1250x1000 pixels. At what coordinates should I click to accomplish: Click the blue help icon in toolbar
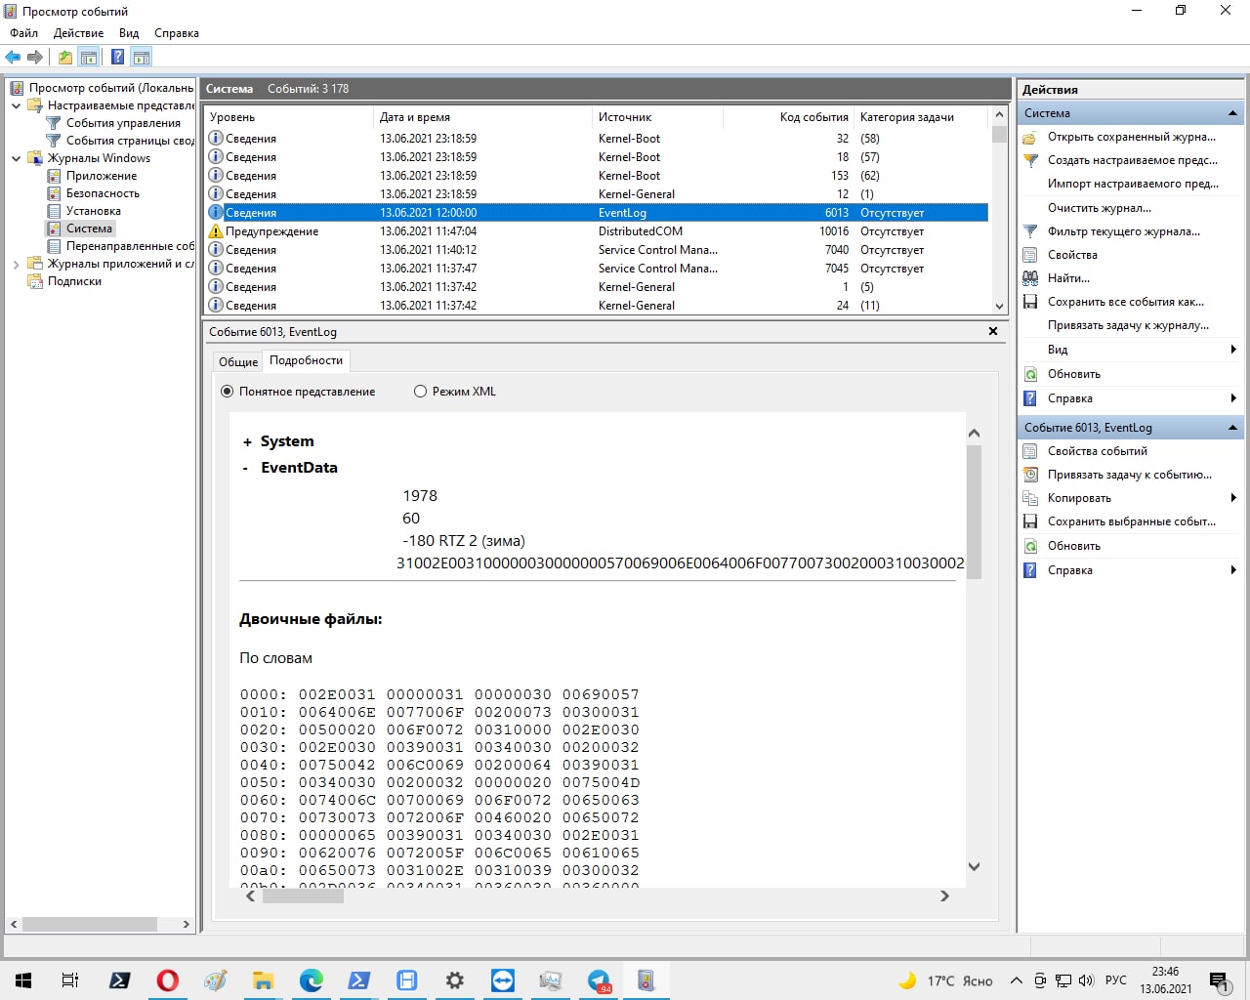pos(117,57)
